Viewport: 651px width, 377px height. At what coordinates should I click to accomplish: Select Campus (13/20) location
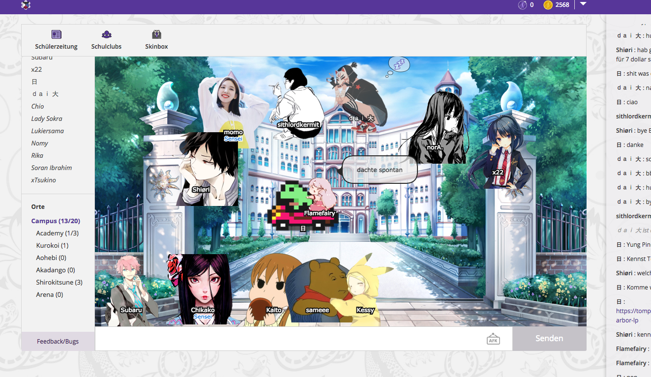click(x=56, y=221)
